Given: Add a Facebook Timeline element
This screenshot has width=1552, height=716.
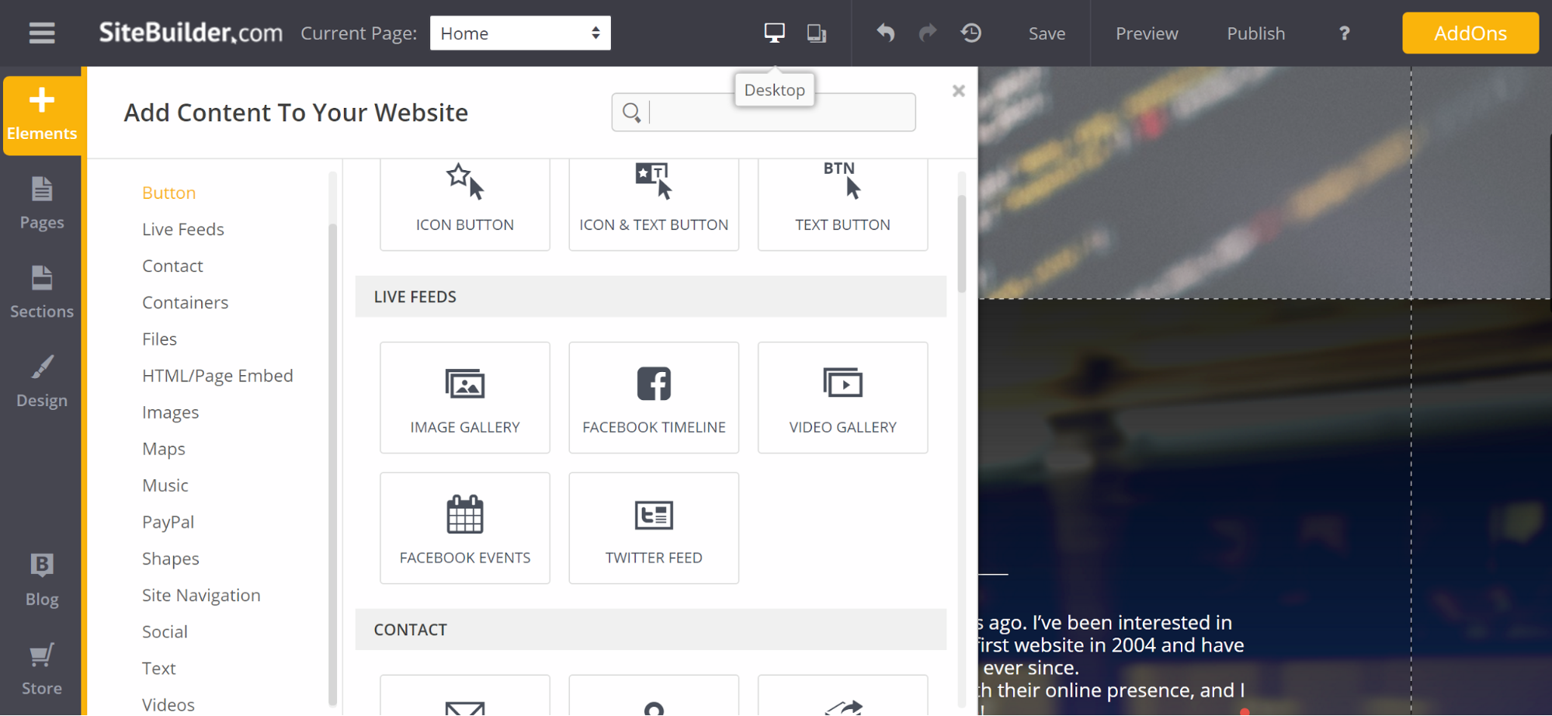Looking at the screenshot, I should [654, 398].
